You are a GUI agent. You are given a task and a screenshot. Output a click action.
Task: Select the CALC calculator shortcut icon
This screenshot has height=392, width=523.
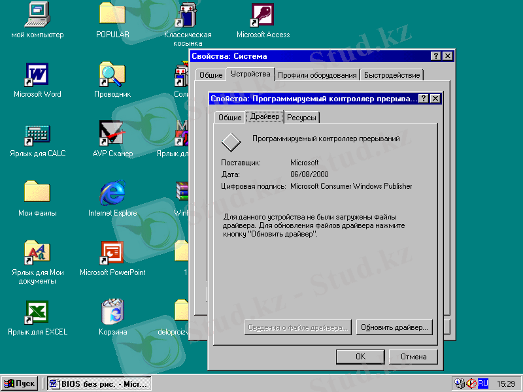click(37, 135)
